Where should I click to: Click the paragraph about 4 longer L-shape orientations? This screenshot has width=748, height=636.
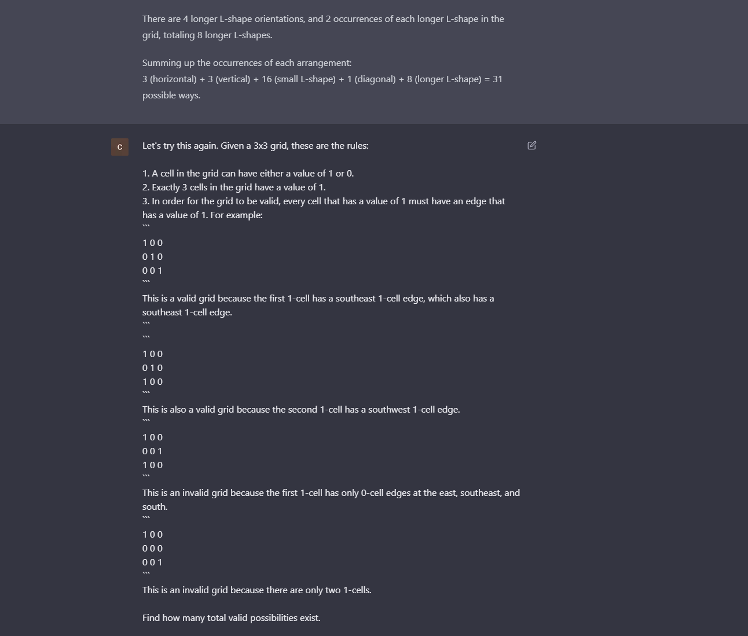323,27
